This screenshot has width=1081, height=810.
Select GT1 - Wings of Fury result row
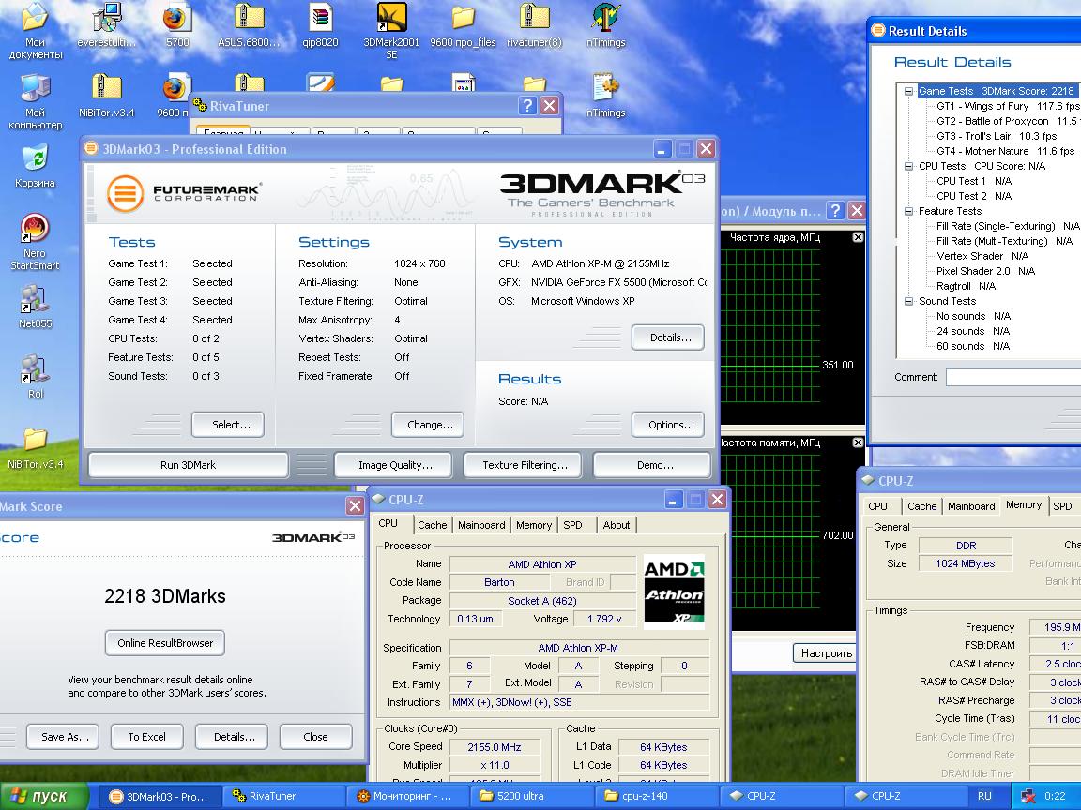[x=1008, y=106]
